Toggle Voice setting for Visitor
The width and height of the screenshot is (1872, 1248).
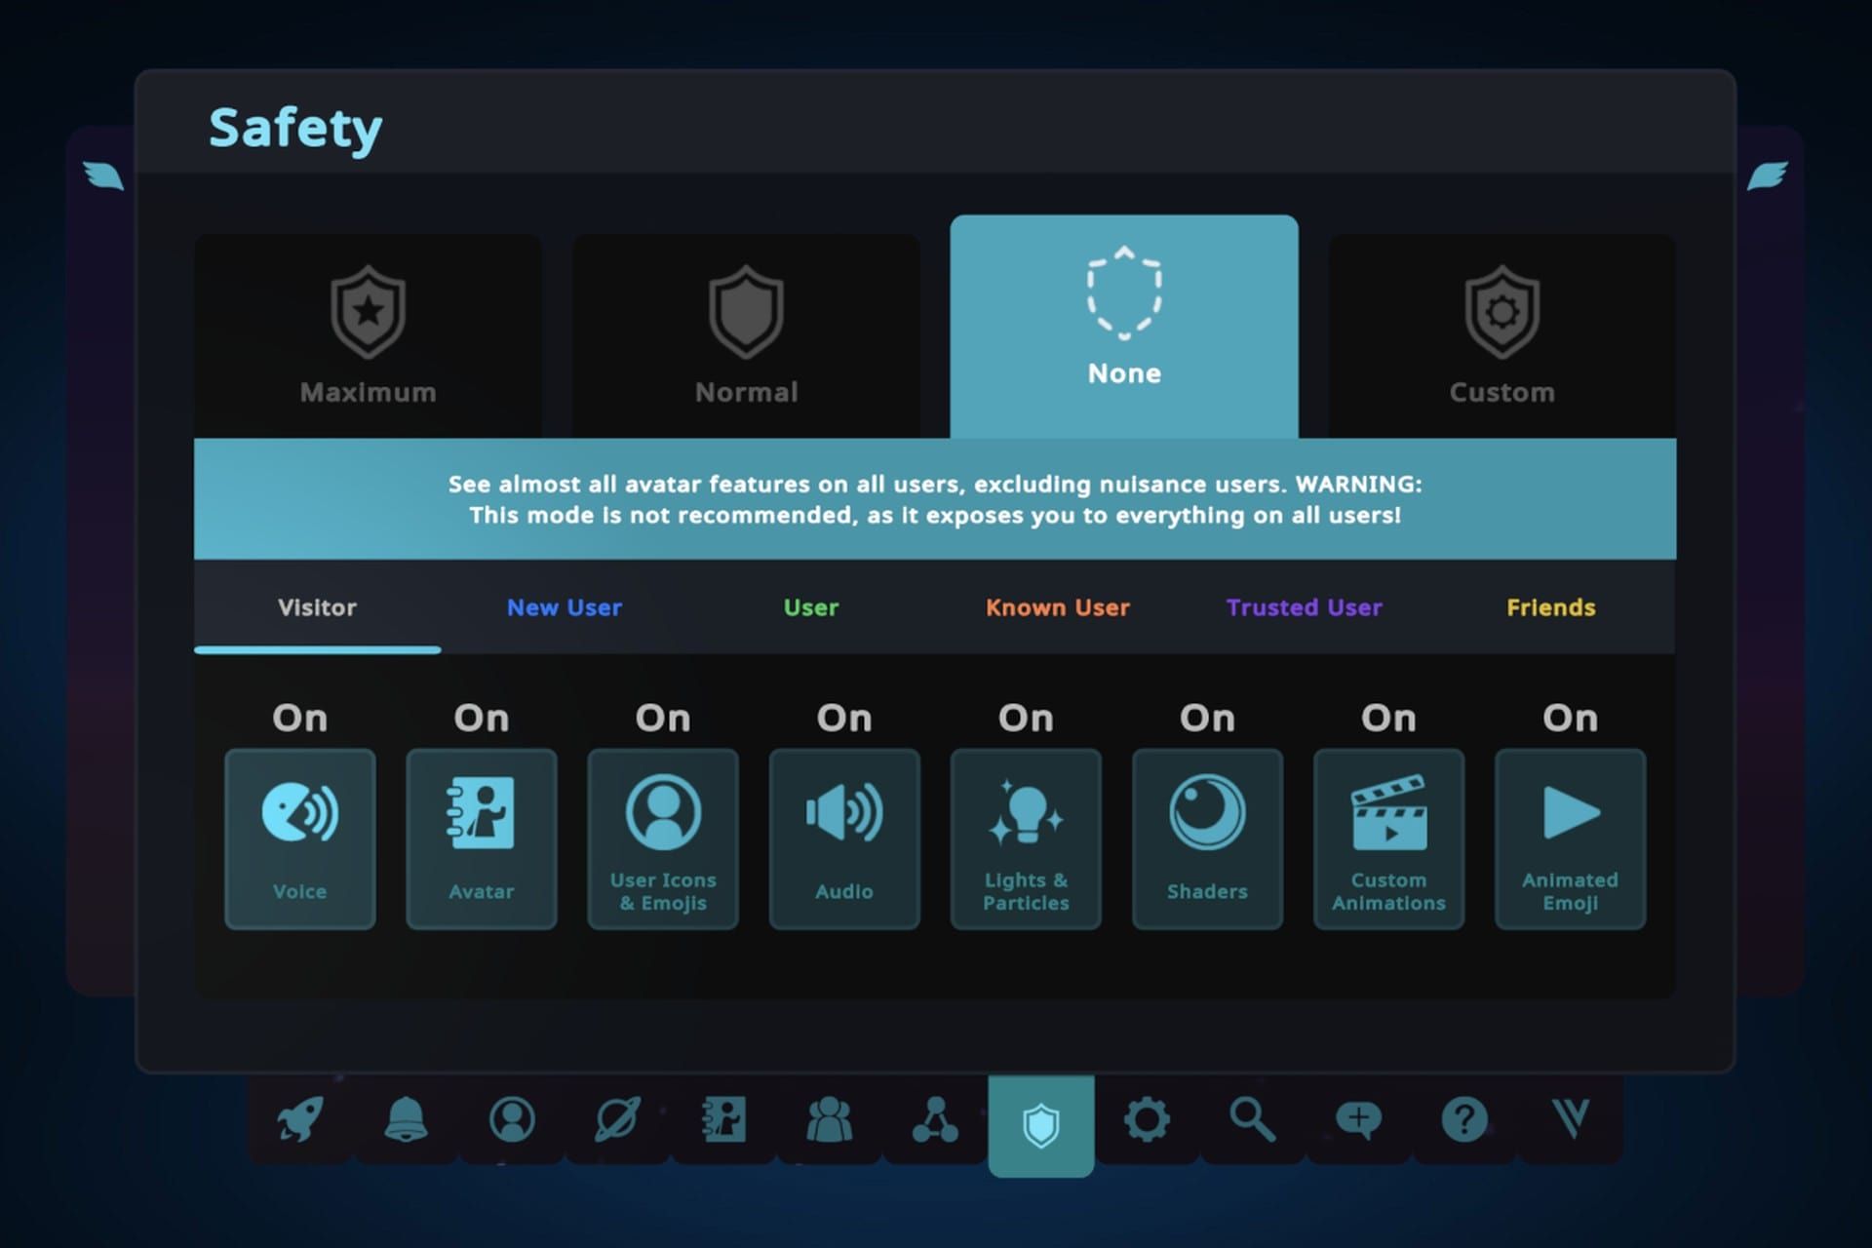[299, 838]
